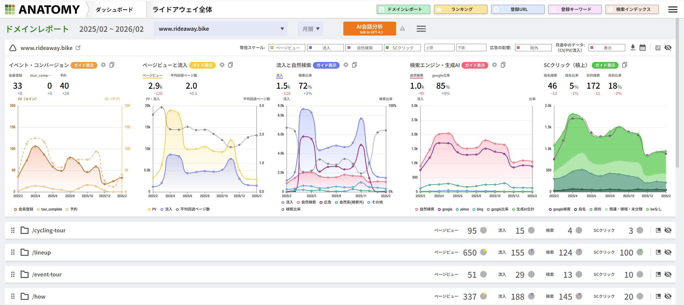Click the AI会話分析 orange button
Screen dimensions: 684x305
(369, 29)
